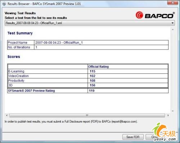Select the E-Learning score row

point(88,71)
